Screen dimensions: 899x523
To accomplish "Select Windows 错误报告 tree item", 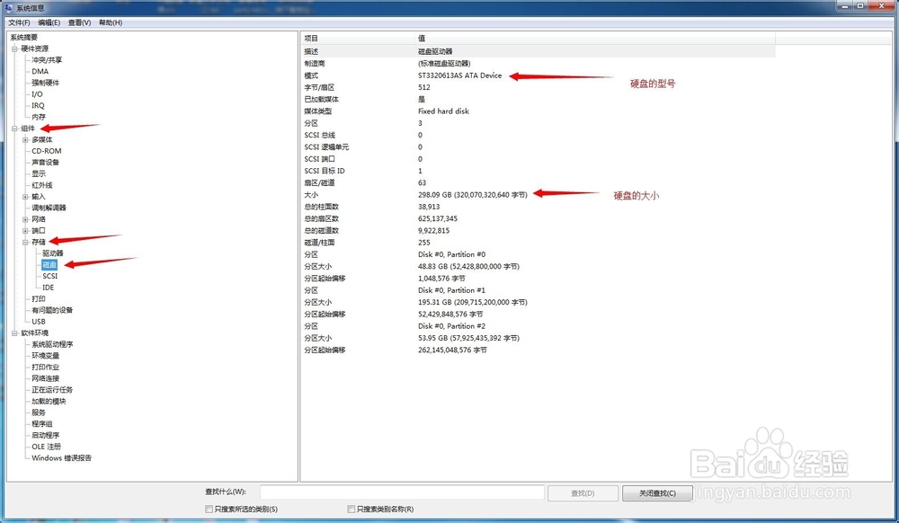I will (x=61, y=457).
